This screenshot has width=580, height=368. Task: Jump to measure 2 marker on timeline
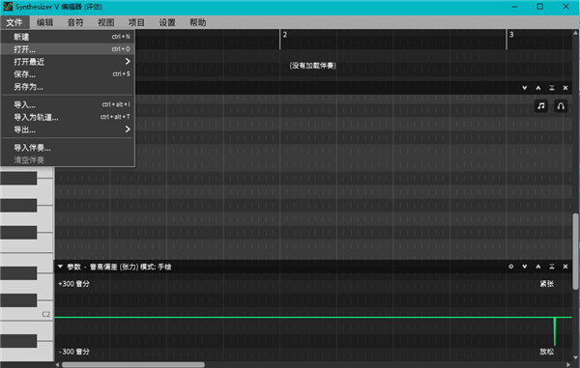point(285,35)
